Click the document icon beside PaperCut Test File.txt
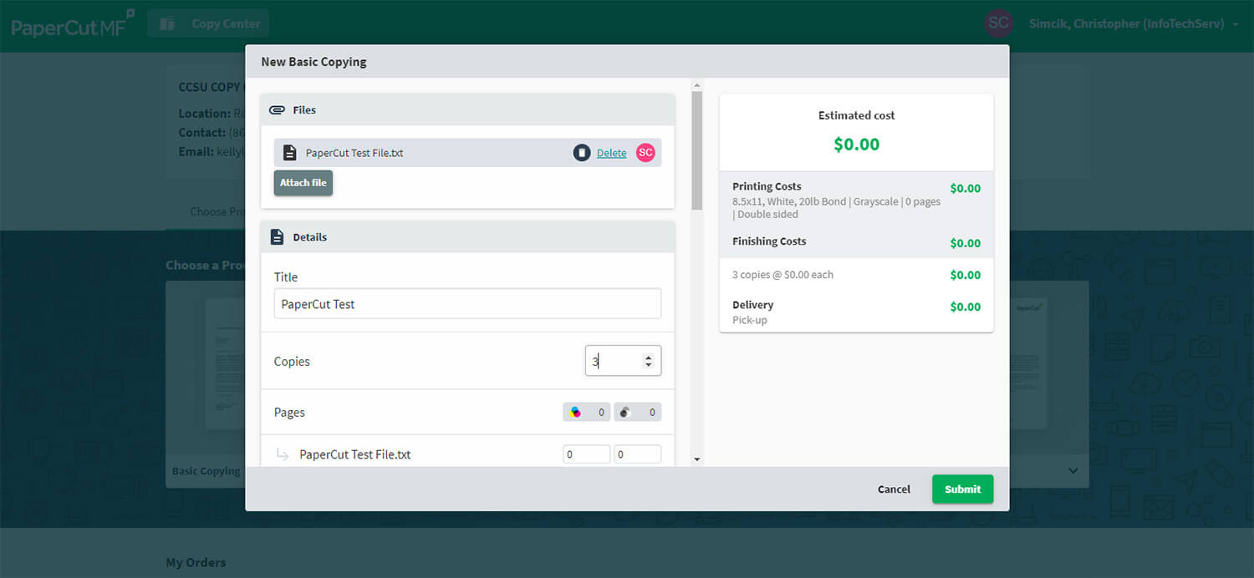This screenshot has height=578, width=1254. pos(290,153)
